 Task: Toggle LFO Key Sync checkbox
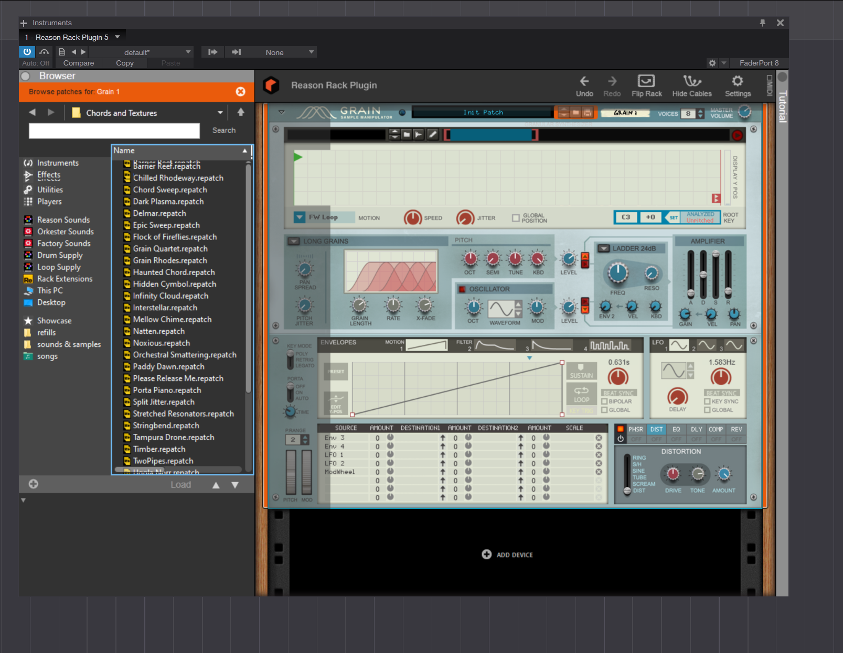pyautogui.click(x=707, y=401)
